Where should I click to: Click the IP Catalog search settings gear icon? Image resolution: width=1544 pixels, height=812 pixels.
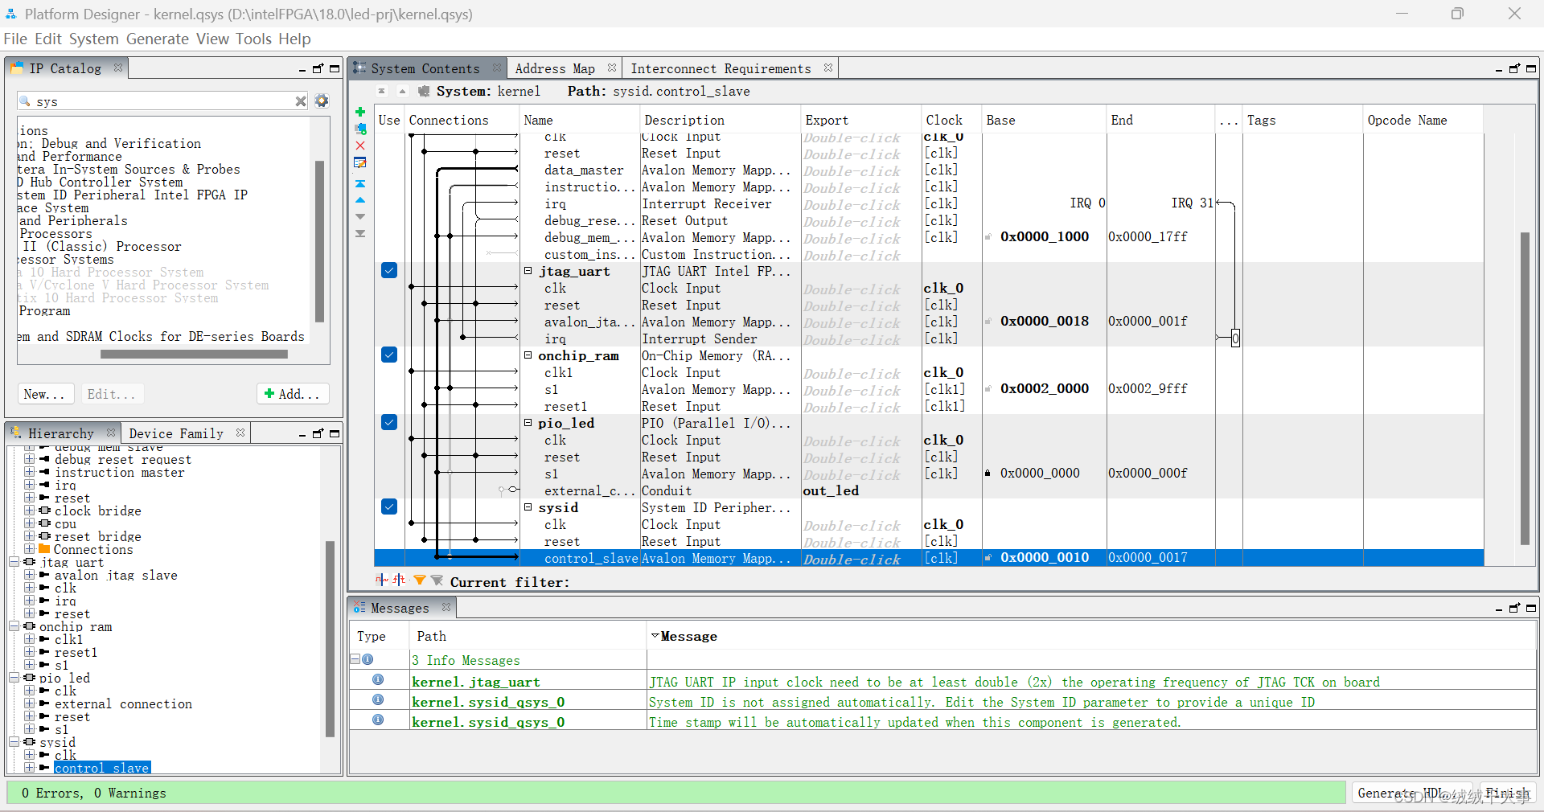tap(322, 101)
